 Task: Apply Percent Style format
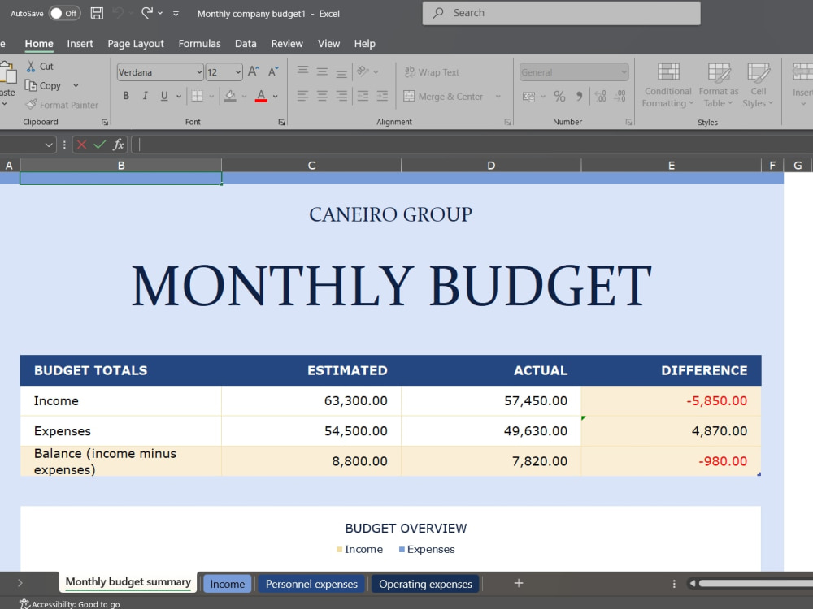coord(559,97)
